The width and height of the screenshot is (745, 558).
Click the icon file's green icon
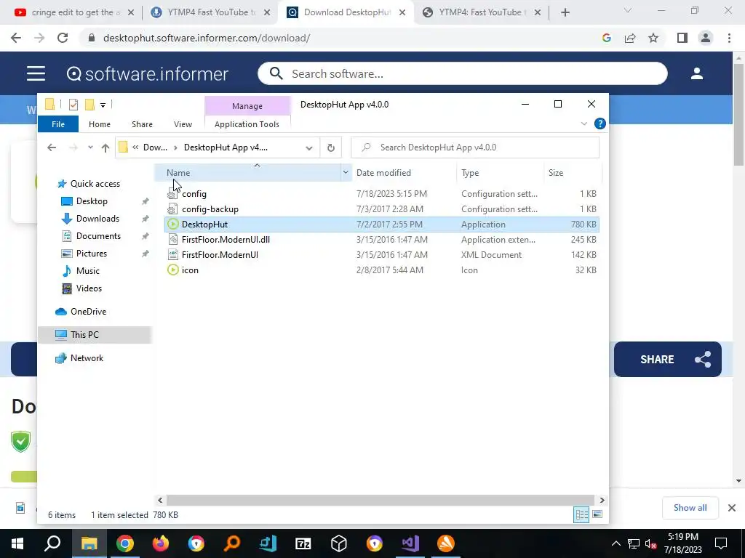pos(173,270)
